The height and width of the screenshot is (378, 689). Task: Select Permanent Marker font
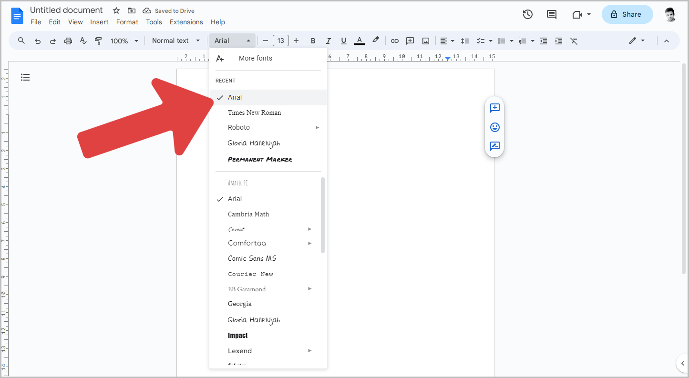point(268,159)
